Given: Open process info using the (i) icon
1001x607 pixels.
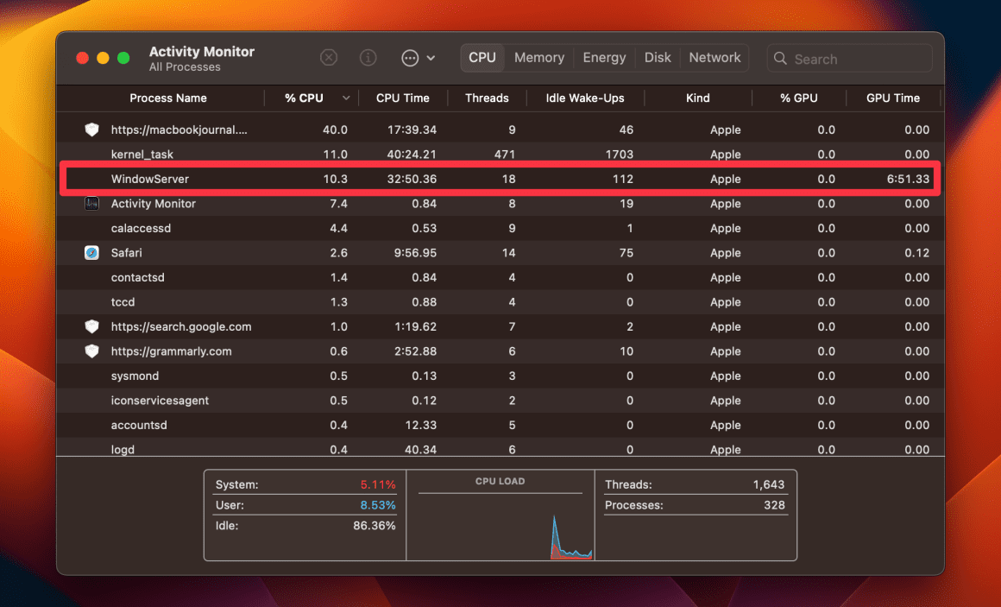Looking at the screenshot, I should [368, 57].
